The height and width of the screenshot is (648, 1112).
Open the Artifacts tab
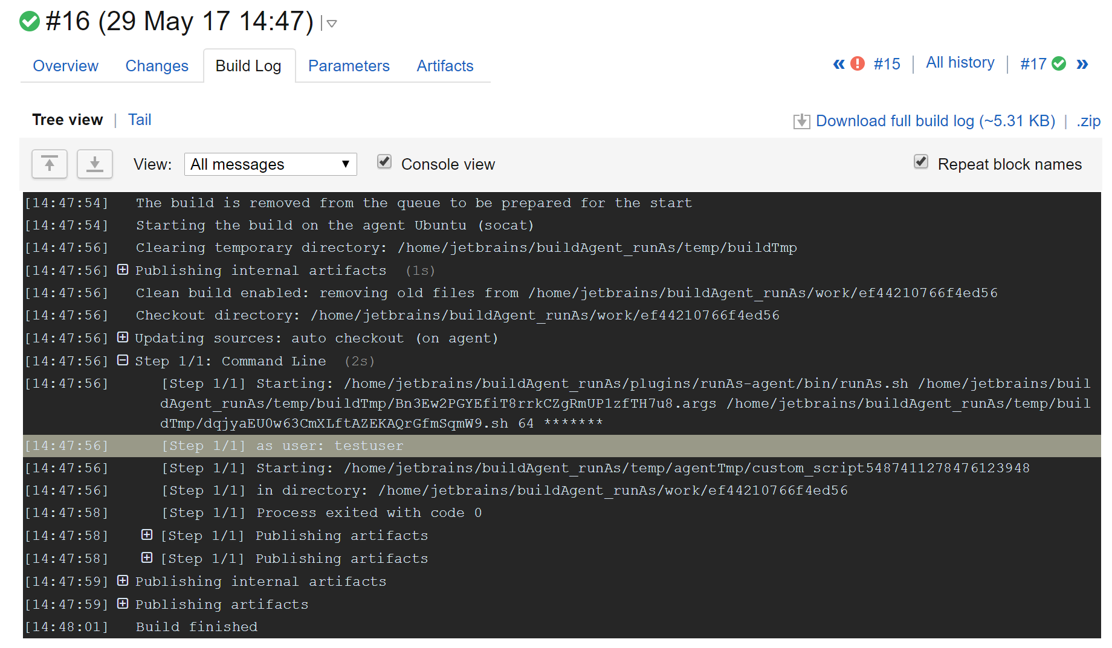445,66
